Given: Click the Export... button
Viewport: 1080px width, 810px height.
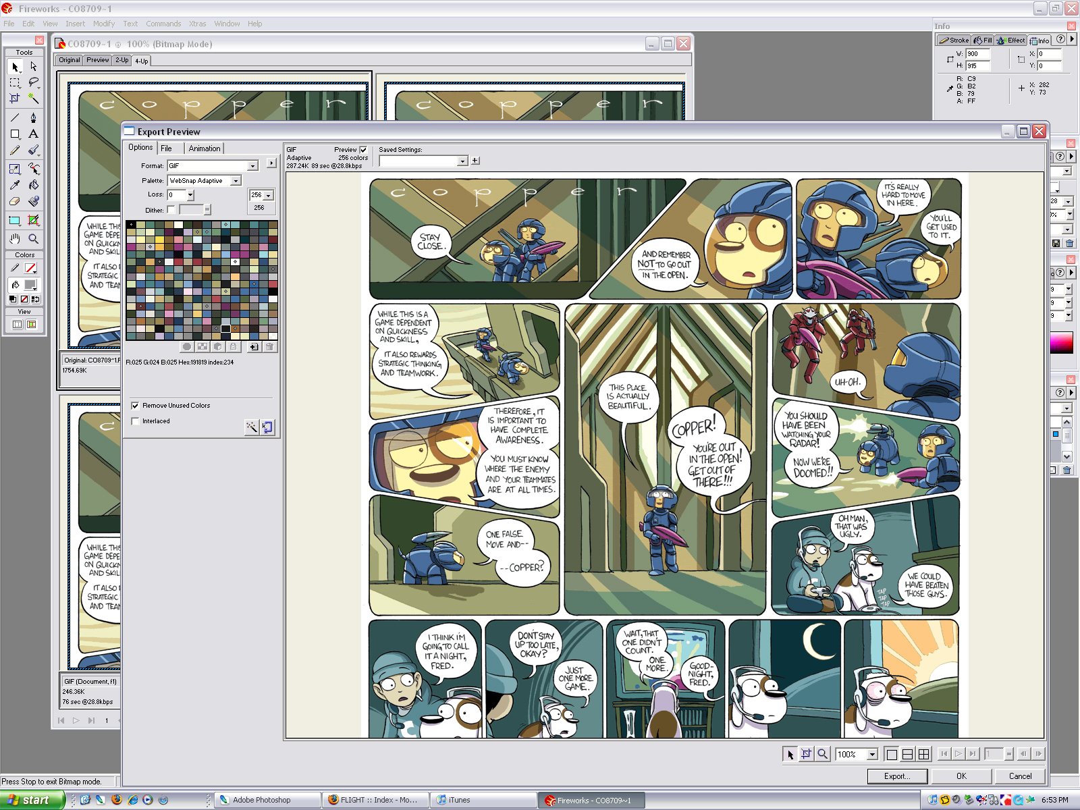Looking at the screenshot, I should [x=896, y=776].
